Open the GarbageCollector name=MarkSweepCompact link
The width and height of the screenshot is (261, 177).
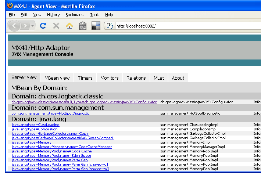62,138
